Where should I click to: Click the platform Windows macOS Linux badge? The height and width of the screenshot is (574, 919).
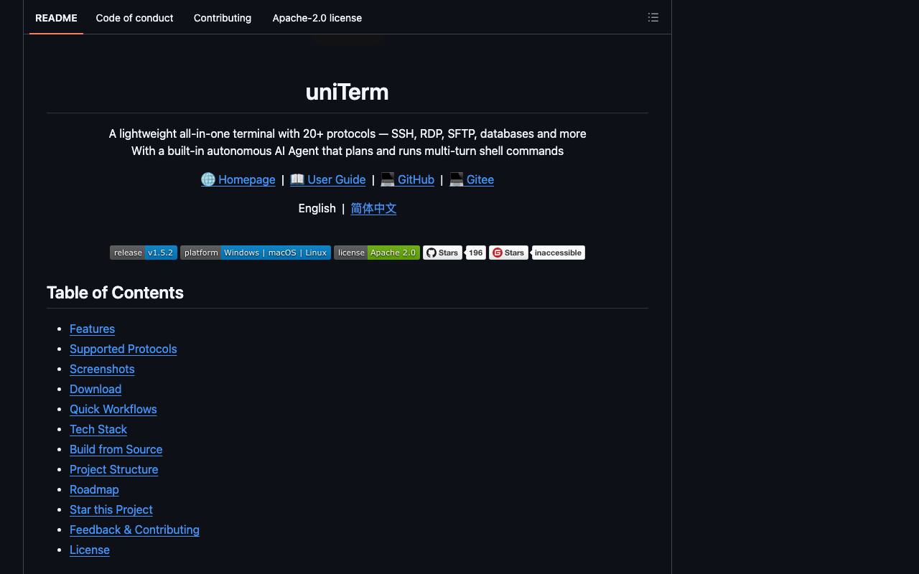coord(256,253)
